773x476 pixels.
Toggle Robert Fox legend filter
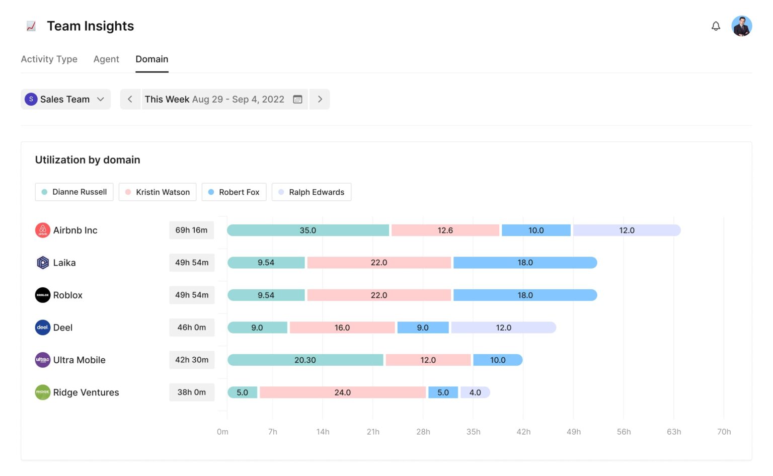(x=234, y=192)
